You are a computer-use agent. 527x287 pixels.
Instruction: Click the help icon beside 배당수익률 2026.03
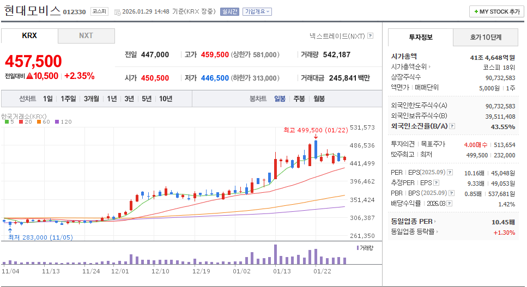pos(450,204)
